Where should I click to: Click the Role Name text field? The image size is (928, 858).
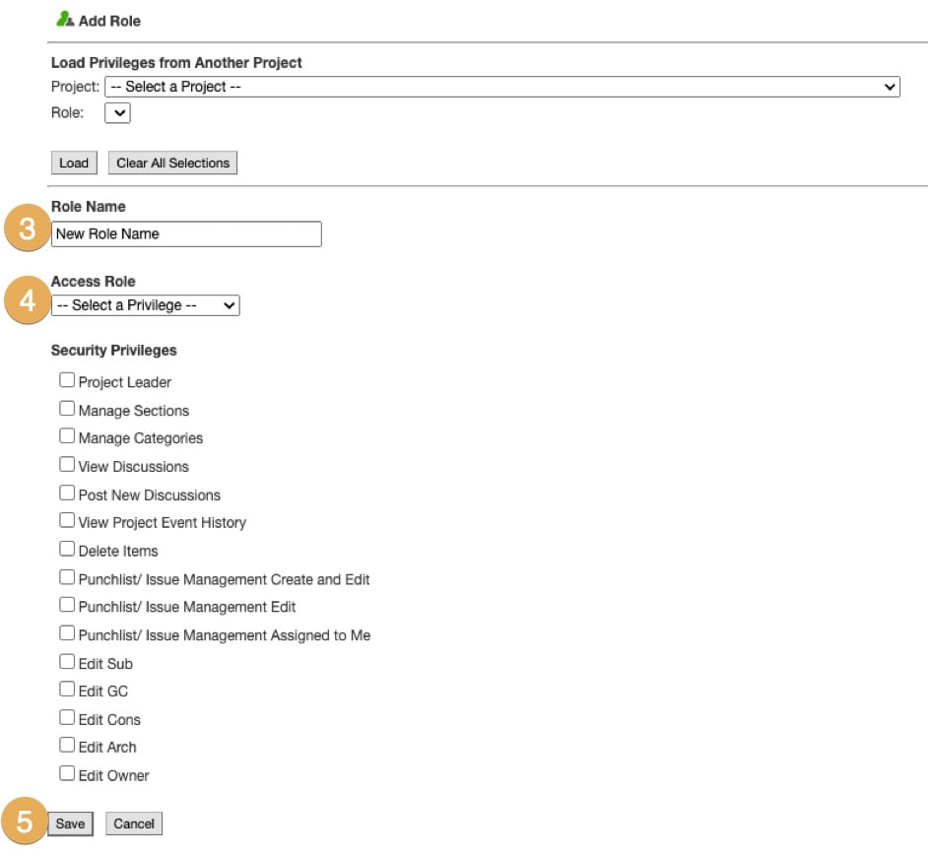tap(186, 233)
